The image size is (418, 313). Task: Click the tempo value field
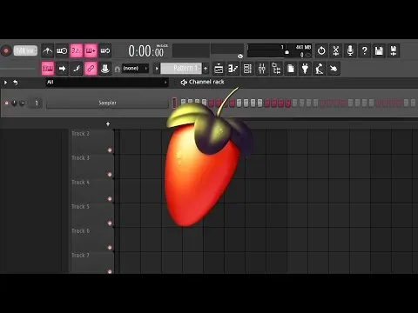pos(25,50)
